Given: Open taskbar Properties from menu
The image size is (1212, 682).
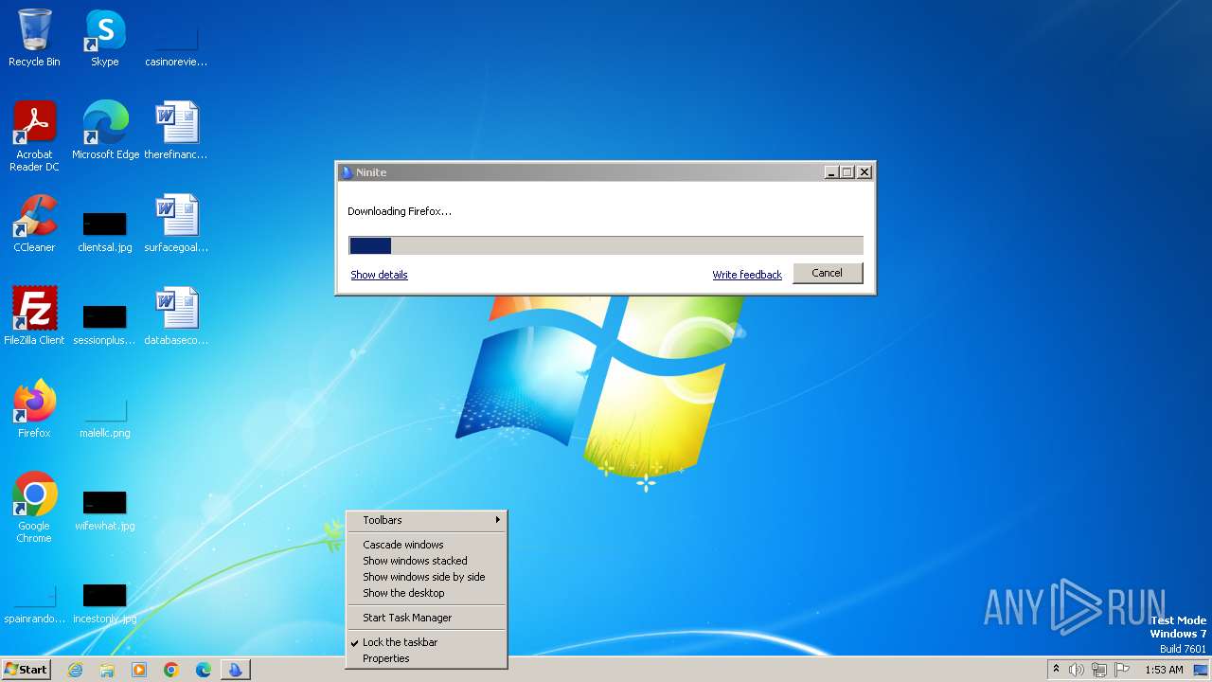Looking at the screenshot, I should tap(427, 658).
